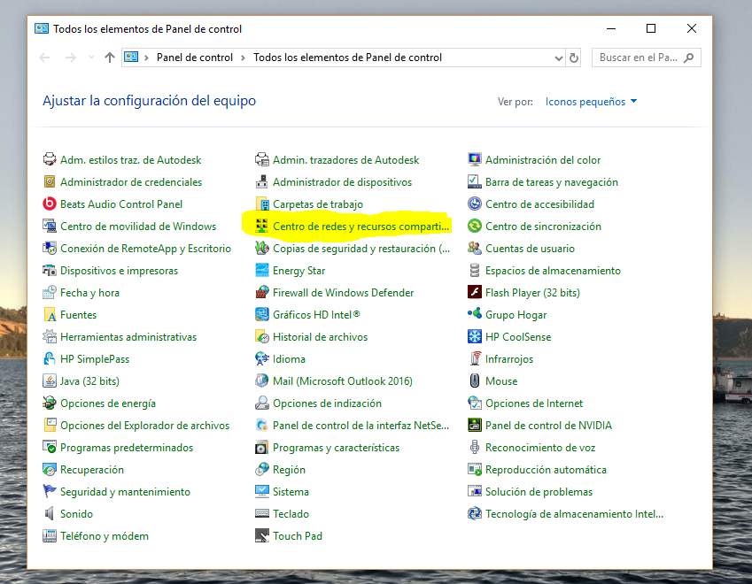Click the Reconocimiento de voz microphone icon
The height and width of the screenshot is (584, 752).
474,448
